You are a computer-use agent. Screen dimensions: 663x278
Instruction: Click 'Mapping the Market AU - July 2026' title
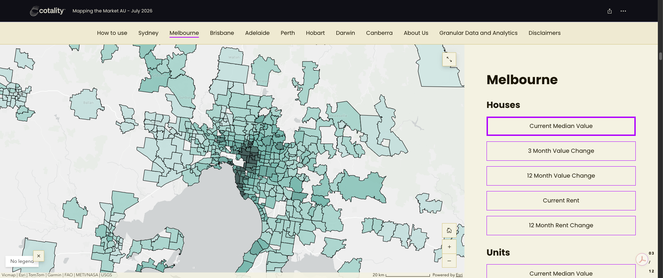tap(112, 11)
